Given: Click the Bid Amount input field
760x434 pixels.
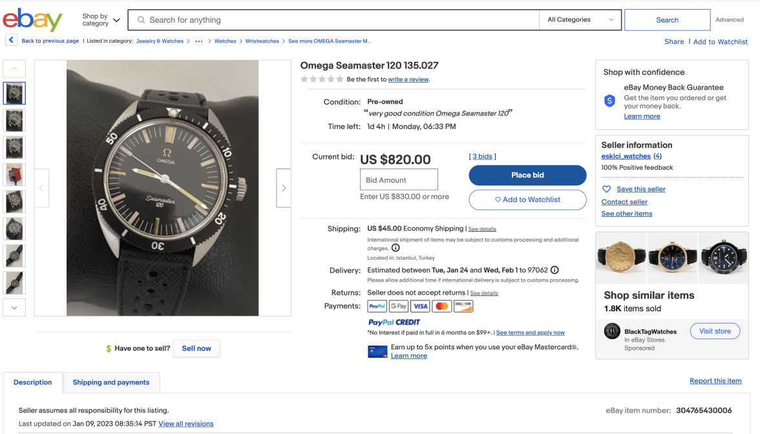Looking at the screenshot, I should (399, 180).
